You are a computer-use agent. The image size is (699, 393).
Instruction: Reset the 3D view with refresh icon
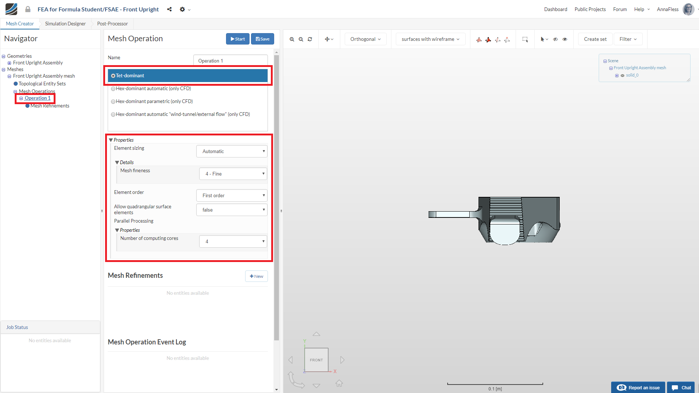pyautogui.click(x=310, y=39)
